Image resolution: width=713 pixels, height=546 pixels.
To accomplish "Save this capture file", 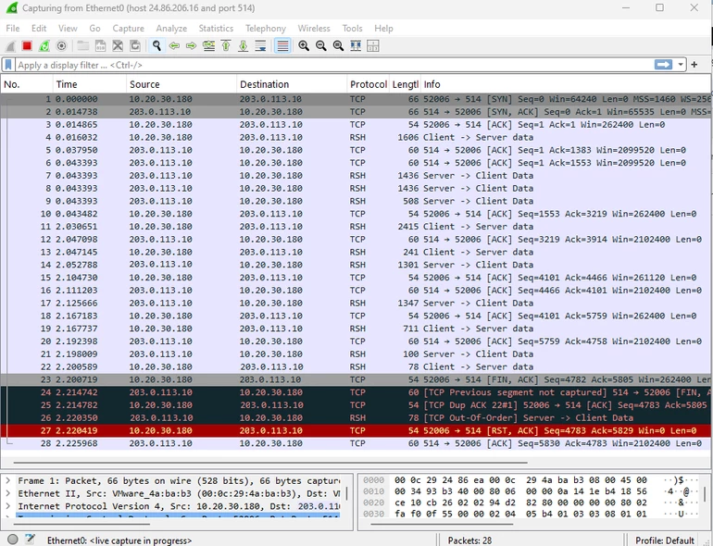I will [100, 46].
